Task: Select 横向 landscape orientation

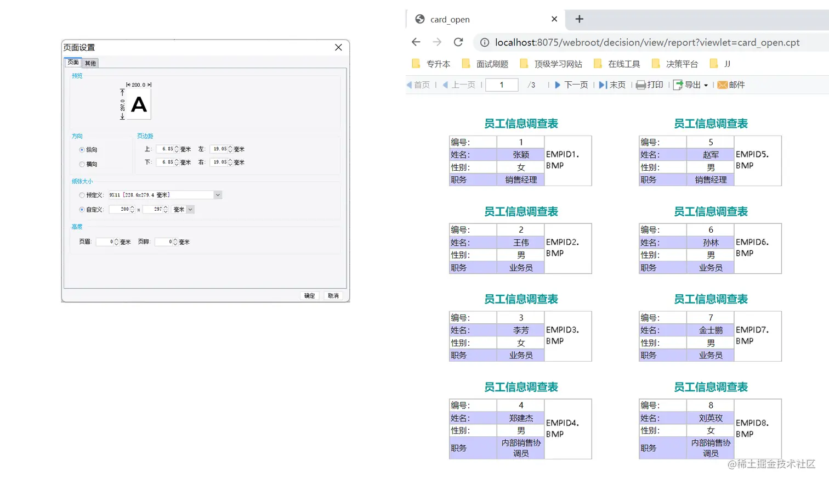Action: point(88,164)
